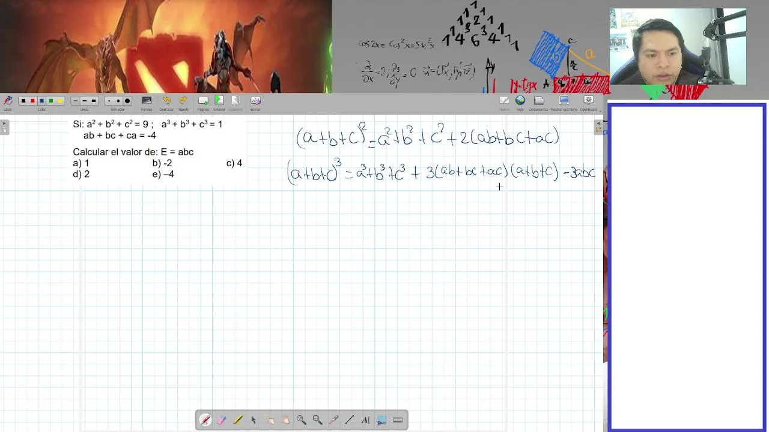Choose the large eraser size
Image resolution: width=769 pixels, height=432 pixels.
[x=127, y=101]
